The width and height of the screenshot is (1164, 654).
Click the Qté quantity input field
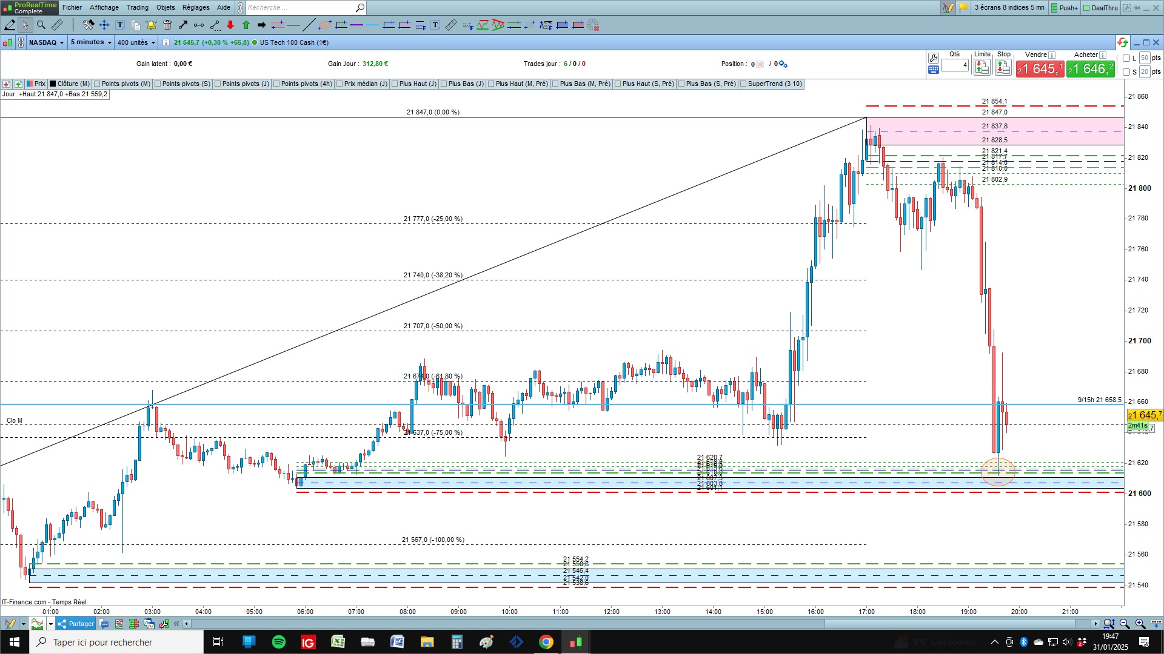point(954,65)
